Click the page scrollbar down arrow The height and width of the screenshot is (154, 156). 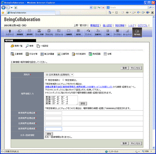pos(154,147)
